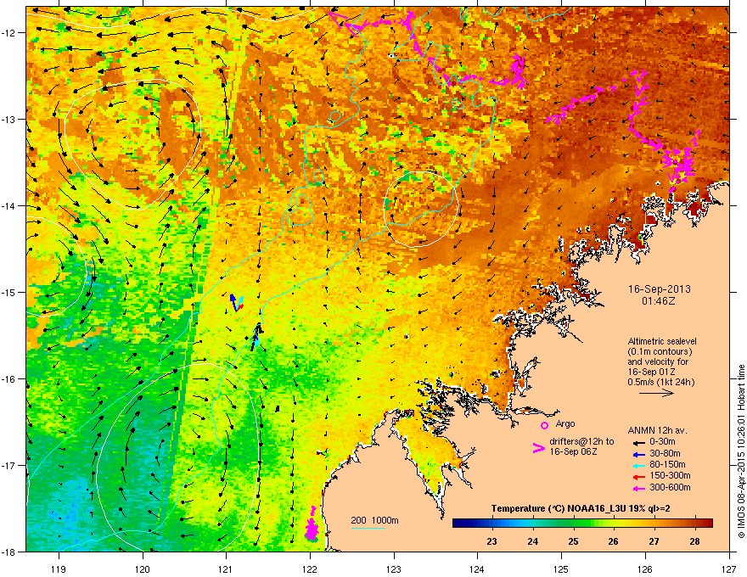The image size is (747, 577).
Task: Click the latitude axis label '-13'
Action: tap(9, 120)
